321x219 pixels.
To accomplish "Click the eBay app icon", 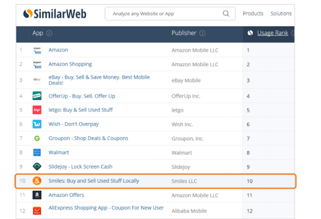I will point(37,79).
